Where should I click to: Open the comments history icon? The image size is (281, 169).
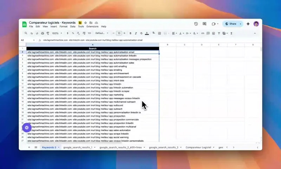coord(204,24)
